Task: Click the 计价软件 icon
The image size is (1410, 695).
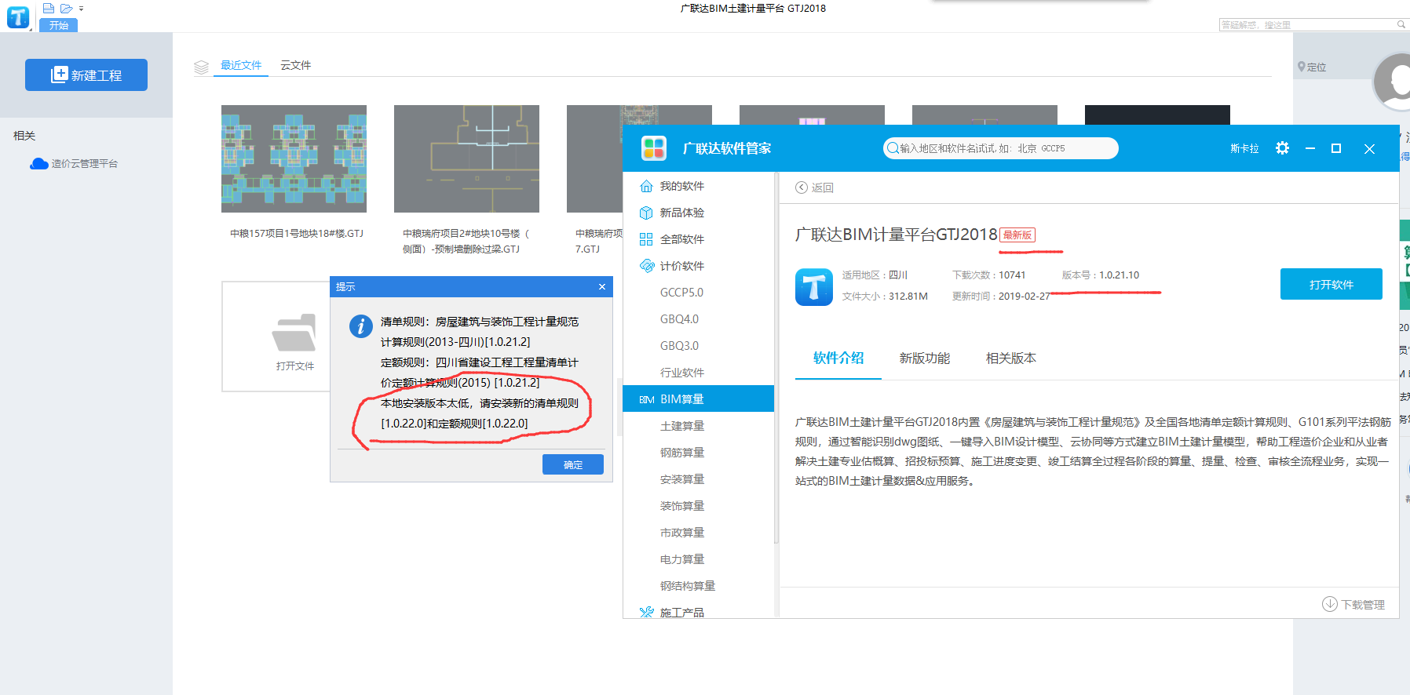Action: pyautogui.click(x=646, y=266)
